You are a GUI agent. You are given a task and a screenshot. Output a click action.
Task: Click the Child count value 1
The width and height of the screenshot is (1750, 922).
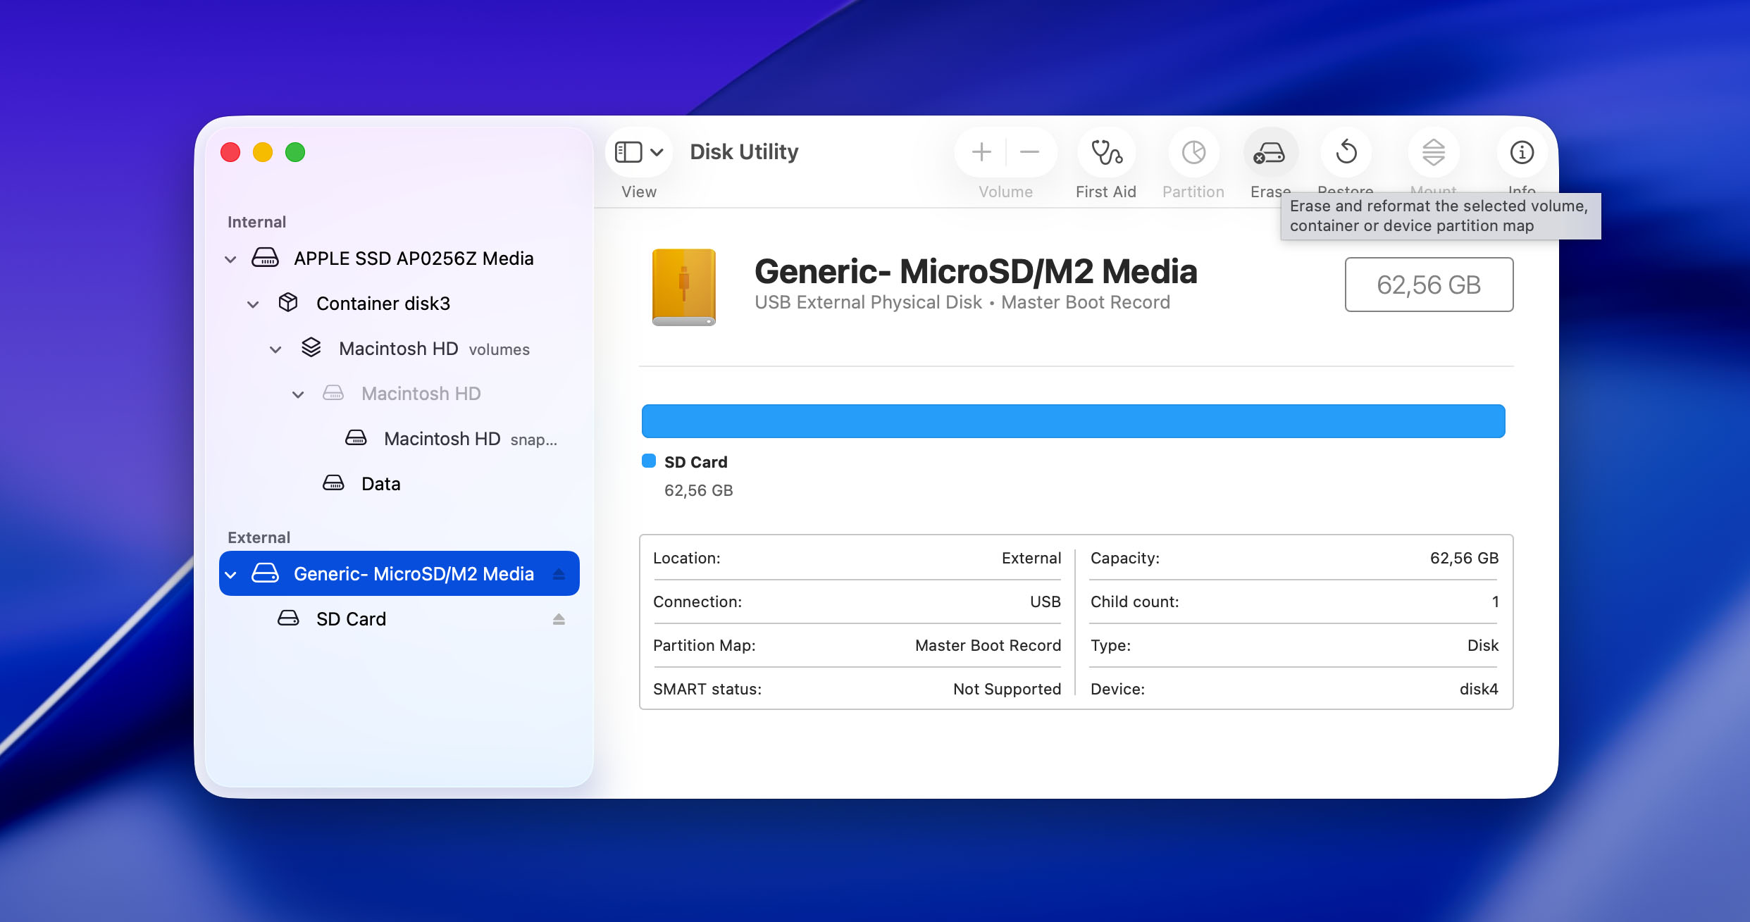(1495, 602)
